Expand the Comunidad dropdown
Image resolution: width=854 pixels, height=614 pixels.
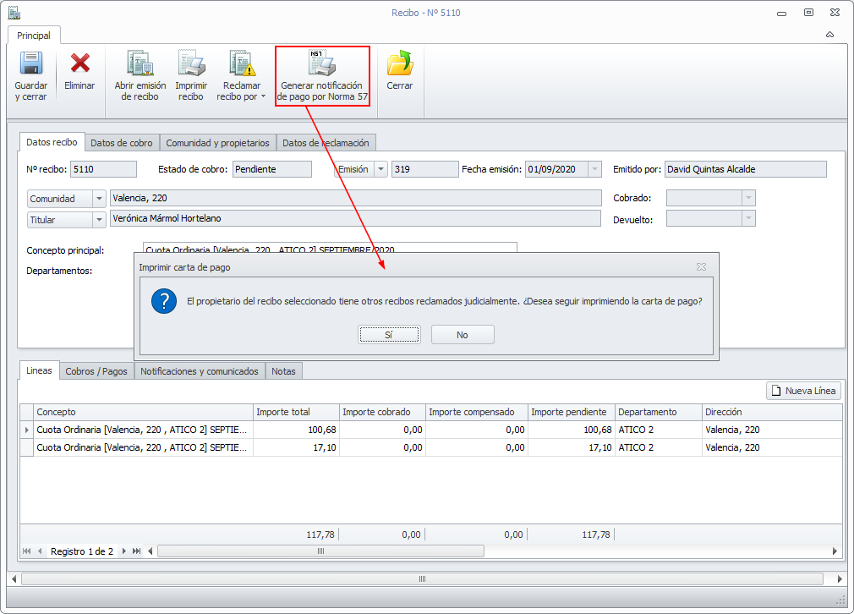click(99, 198)
